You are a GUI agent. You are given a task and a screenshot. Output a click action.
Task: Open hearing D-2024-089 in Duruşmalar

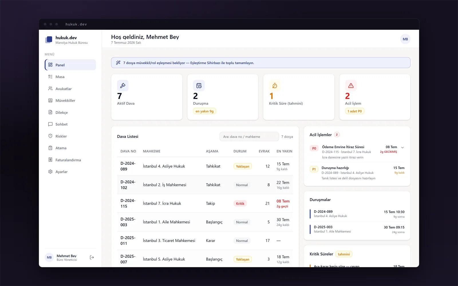357,214
